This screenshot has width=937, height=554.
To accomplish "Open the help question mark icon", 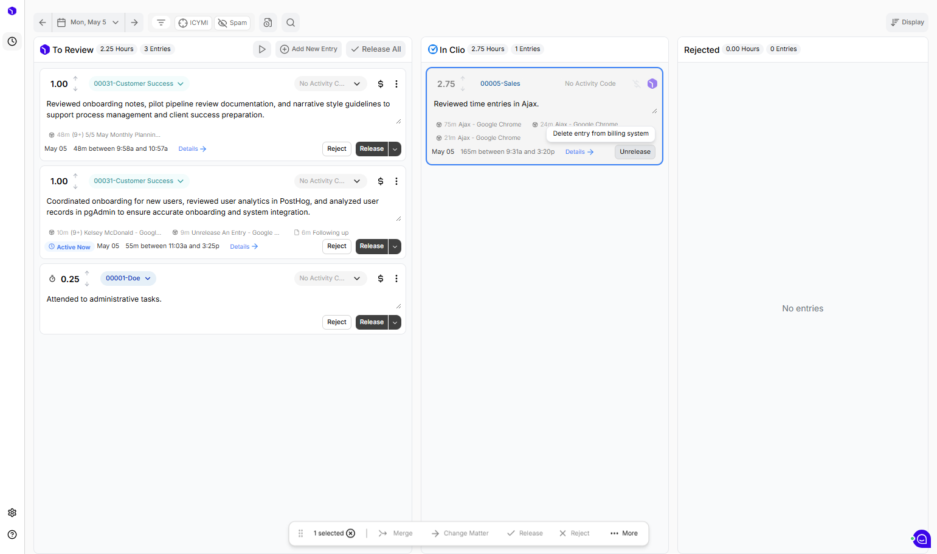I will click(x=12, y=535).
